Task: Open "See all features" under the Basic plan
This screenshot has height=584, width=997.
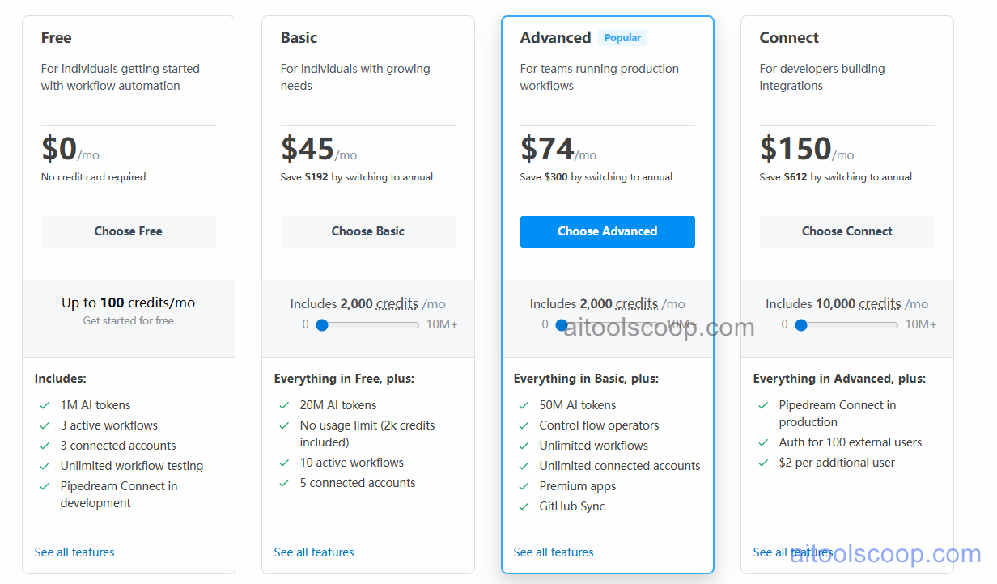Action: 314,552
